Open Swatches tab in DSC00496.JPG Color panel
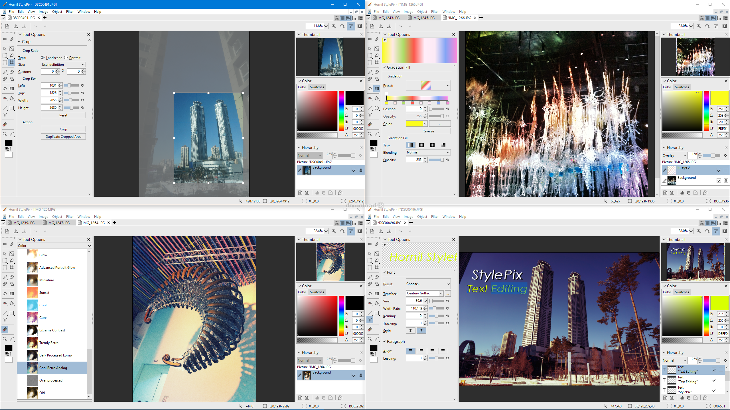This screenshot has width=730, height=410. click(x=682, y=292)
